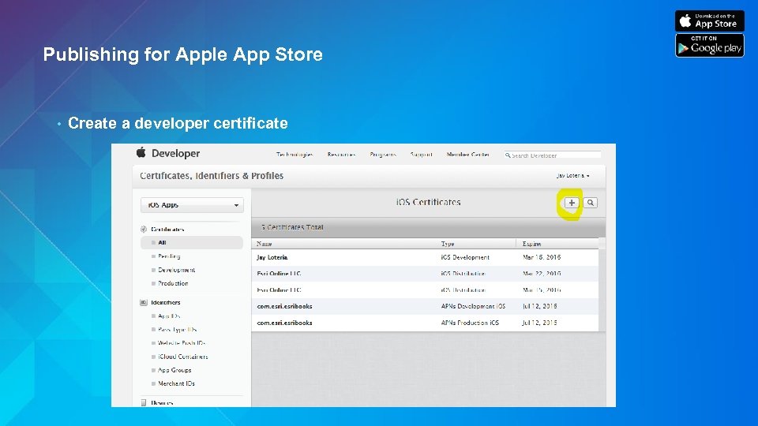Select the Esri Online LLC Mar 22 row
The height and width of the screenshot is (426, 758).
(x=425, y=274)
